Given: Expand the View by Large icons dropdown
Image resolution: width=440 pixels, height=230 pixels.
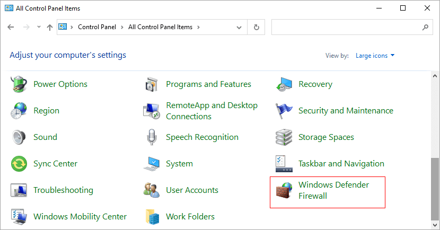Looking at the screenshot, I should tap(375, 56).
